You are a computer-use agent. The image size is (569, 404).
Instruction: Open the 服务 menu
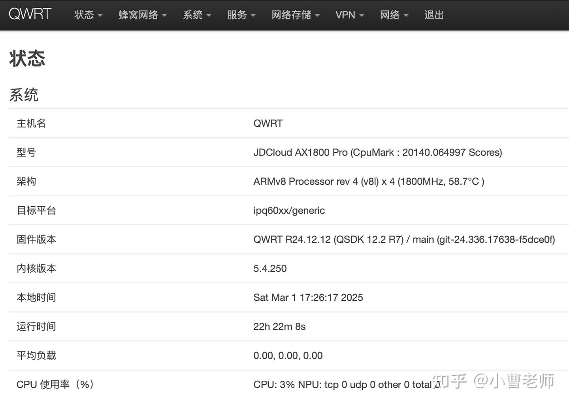pyautogui.click(x=241, y=15)
